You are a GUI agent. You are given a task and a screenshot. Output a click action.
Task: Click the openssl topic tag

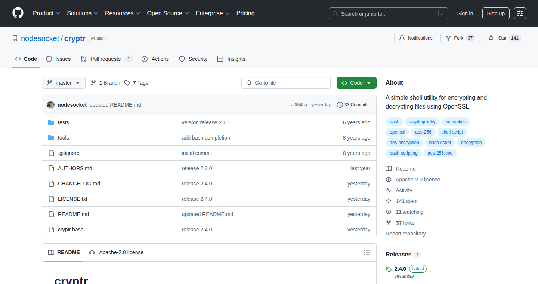[398, 132]
